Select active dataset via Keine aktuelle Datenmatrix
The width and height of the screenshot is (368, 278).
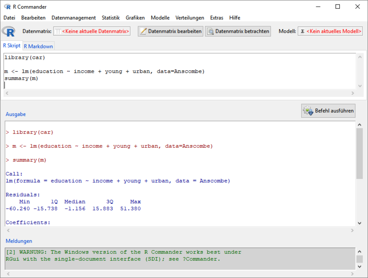coord(92,31)
